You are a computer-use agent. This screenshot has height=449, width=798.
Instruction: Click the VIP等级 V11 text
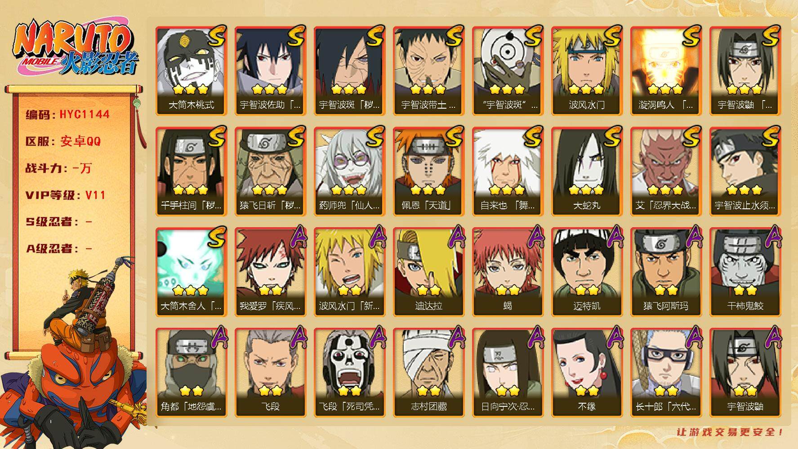point(65,195)
